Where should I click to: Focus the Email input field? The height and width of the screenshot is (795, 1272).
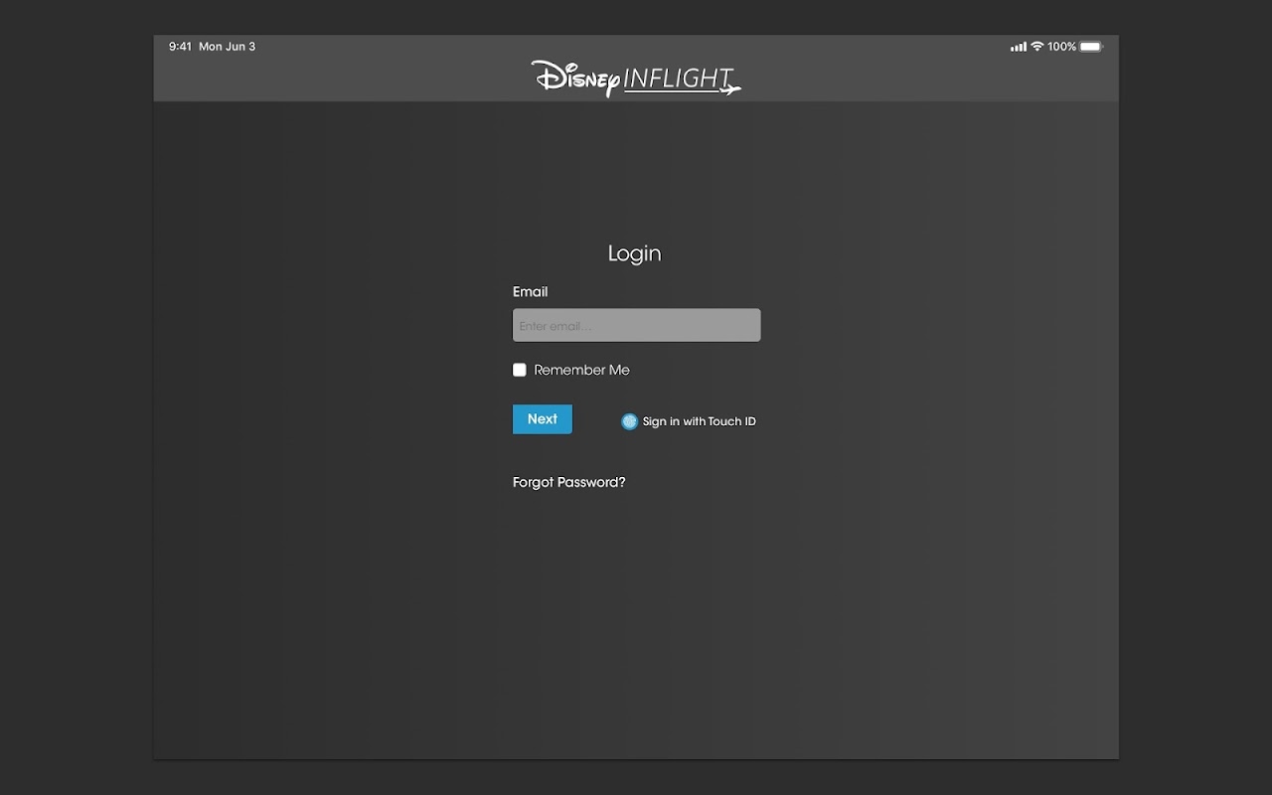[637, 325]
